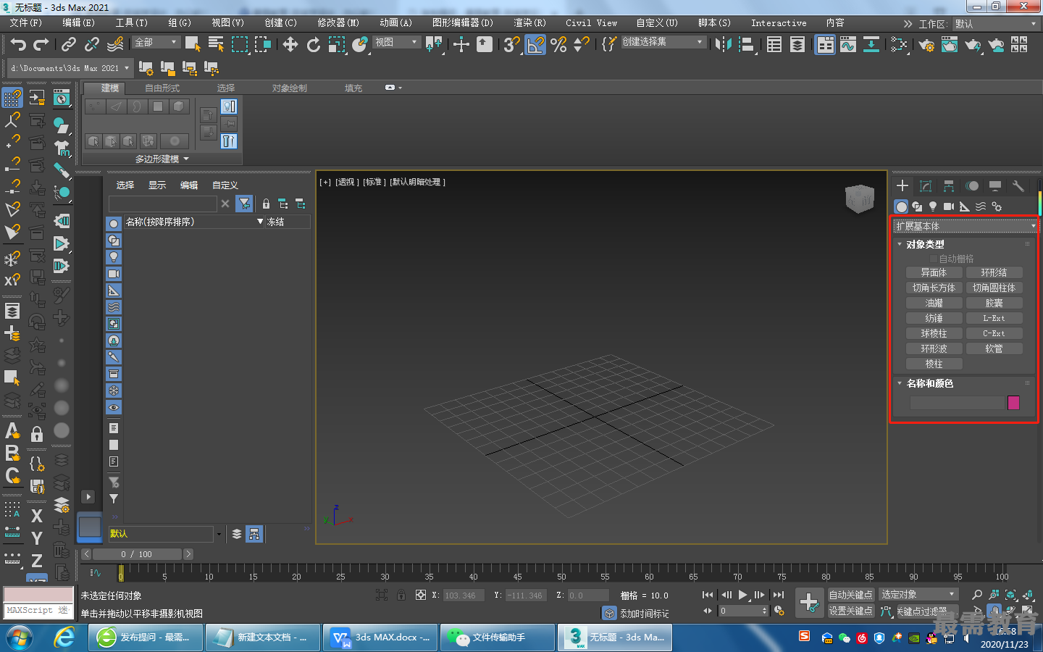1043x652 pixels.
Task: Click the filter funnel icon in Scene Explorer toolbar
Action: (245, 204)
